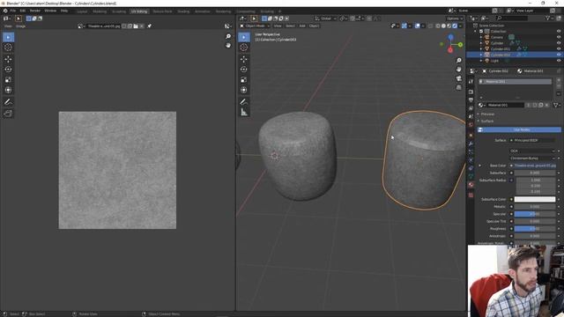This screenshot has width=564, height=317.
Task: Activate the Select Box tool in the UV editor
Action: coord(8,37)
